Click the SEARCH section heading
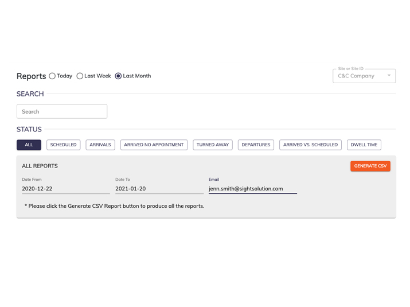The image size is (410, 307). (x=30, y=94)
